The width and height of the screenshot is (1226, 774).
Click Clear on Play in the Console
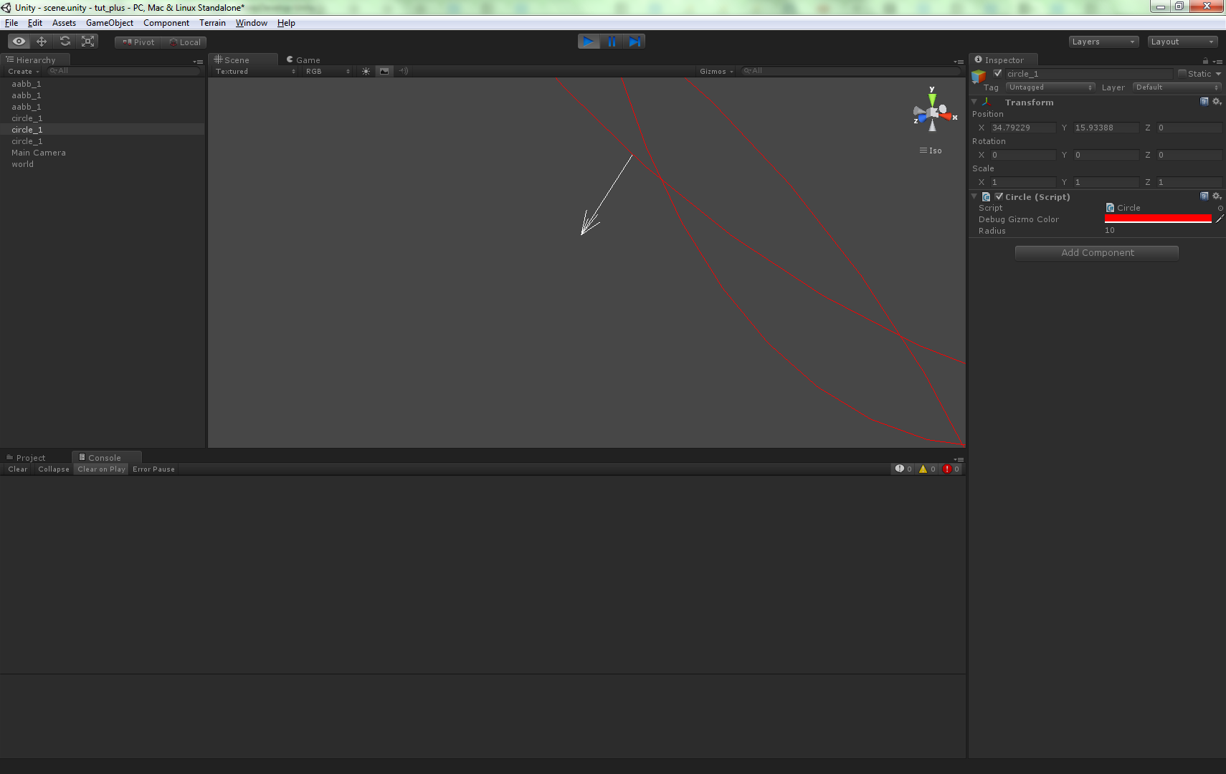pos(100,469)
